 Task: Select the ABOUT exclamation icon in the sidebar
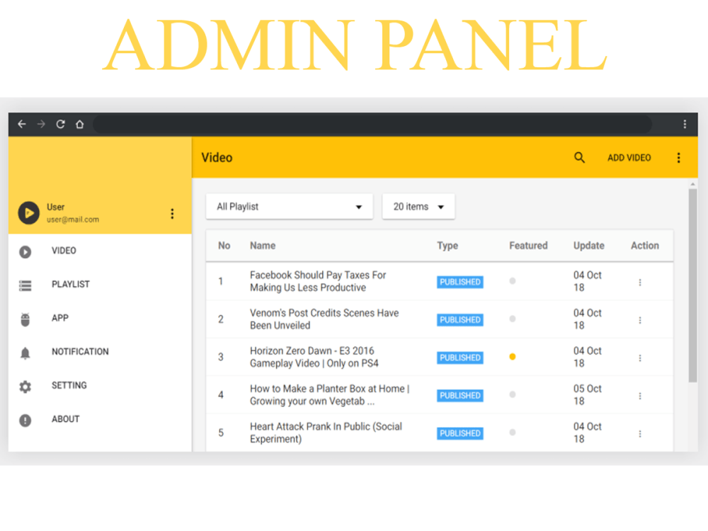click(25, 421)
